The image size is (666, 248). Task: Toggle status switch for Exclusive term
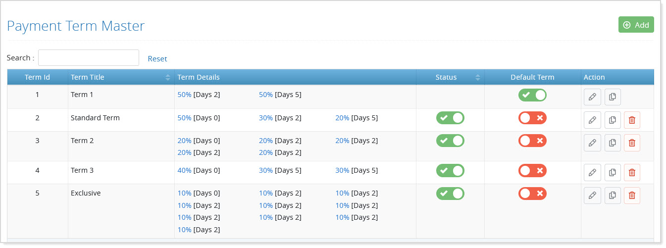pos(450,194)
